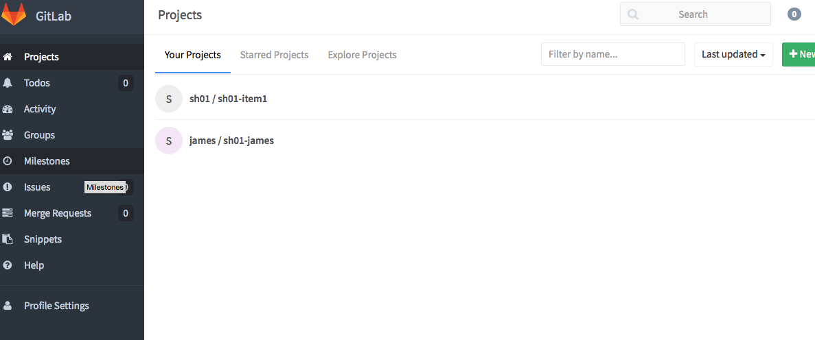Click the Projects home icon in sidebar

click(8, 57)
